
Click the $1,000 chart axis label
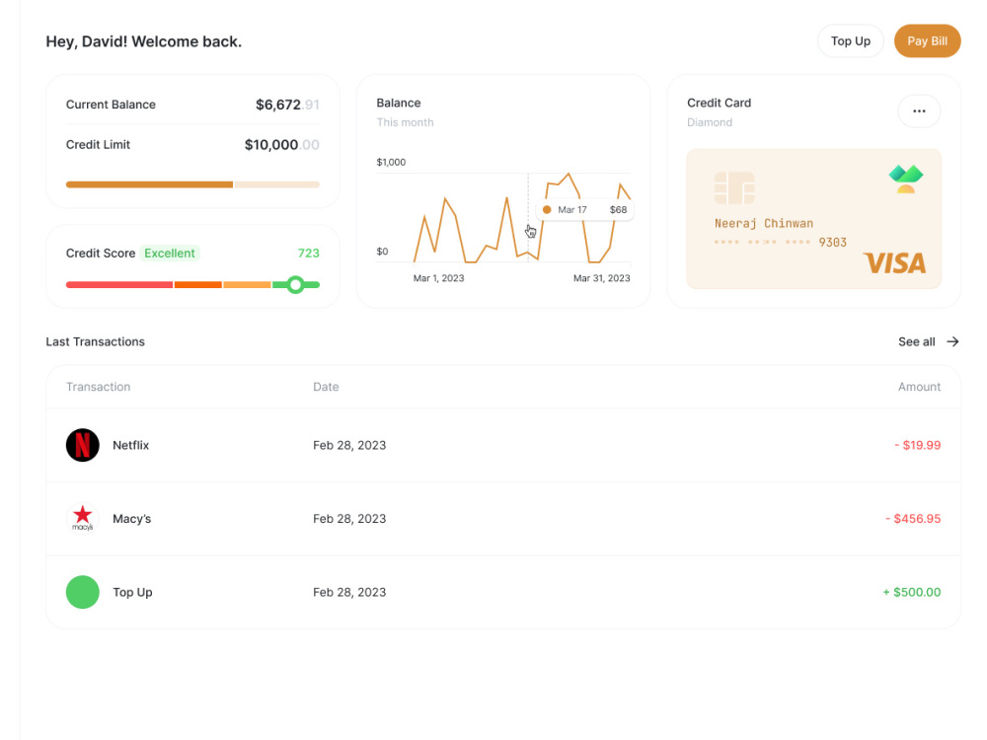[391, 162]
